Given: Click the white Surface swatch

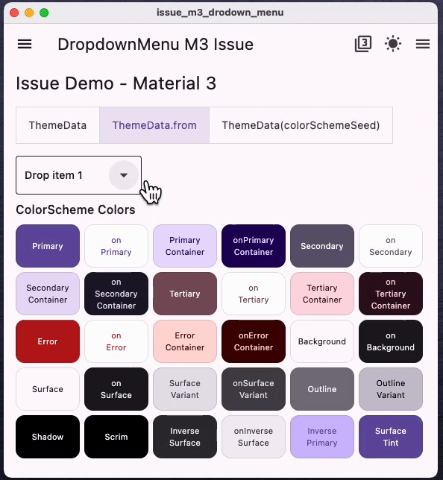Looking at the screenshot, I should [x=48, y=389].
